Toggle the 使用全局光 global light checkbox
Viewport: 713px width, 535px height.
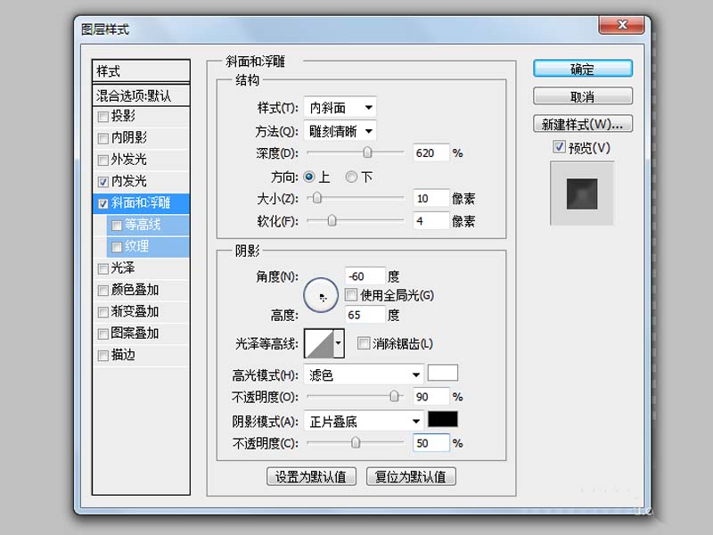(350, 294)
